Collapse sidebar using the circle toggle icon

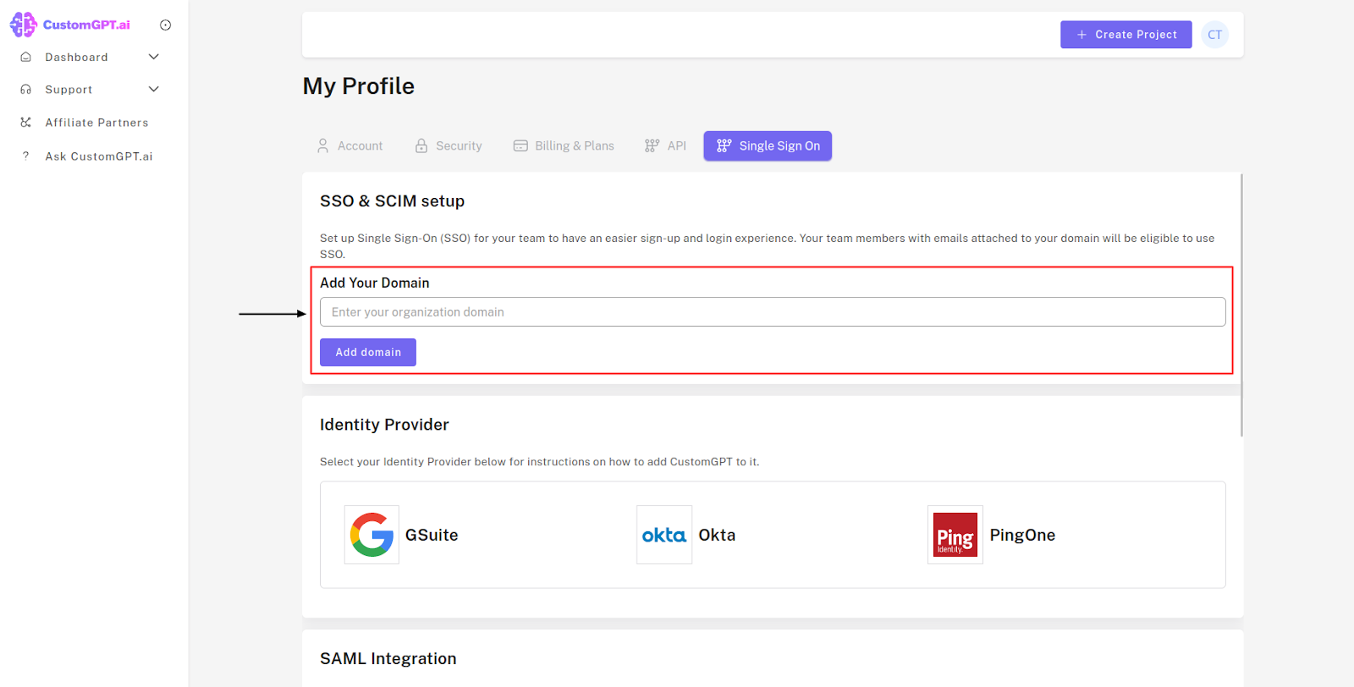(x=166, y=25)
